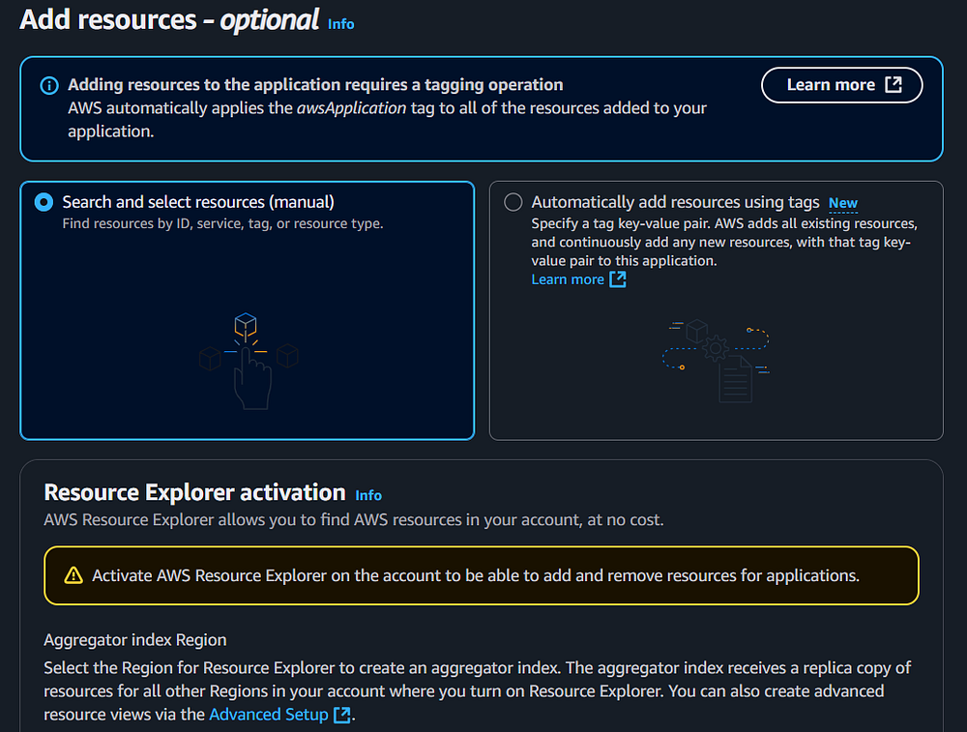Click the gear and document illustration

[716, 360]
